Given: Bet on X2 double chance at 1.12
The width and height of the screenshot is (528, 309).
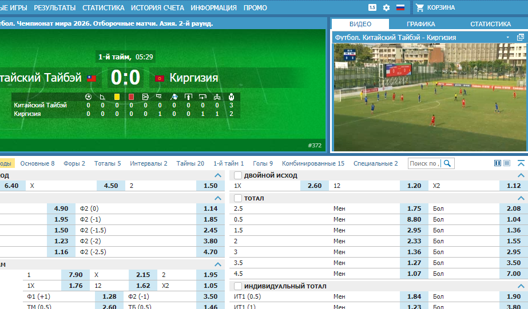Looking at the screenshot, I should tap(514, 186).
